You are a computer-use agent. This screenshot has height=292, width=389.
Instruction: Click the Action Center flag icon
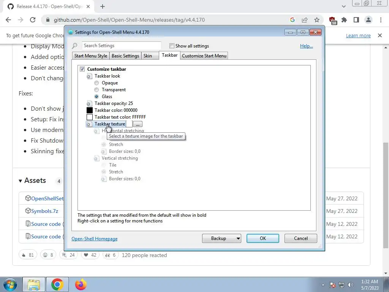click(x=332, y=285)
